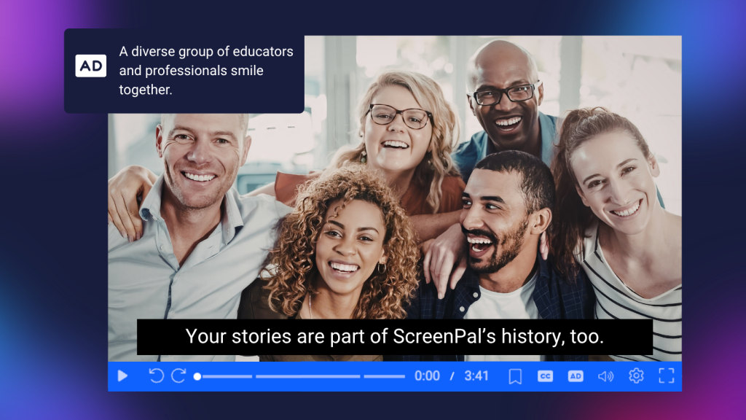Click the bookmark icon in the player
Screen dimensions: 746x420
pyautogui.click(x=515, y=376)
